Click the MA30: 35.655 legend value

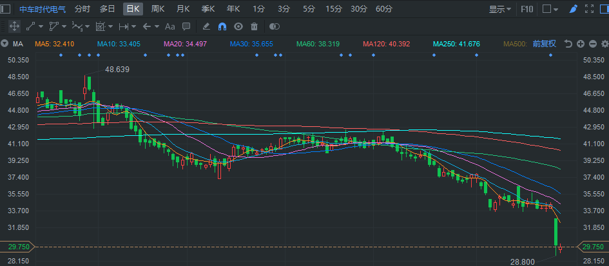click(251, 44)
